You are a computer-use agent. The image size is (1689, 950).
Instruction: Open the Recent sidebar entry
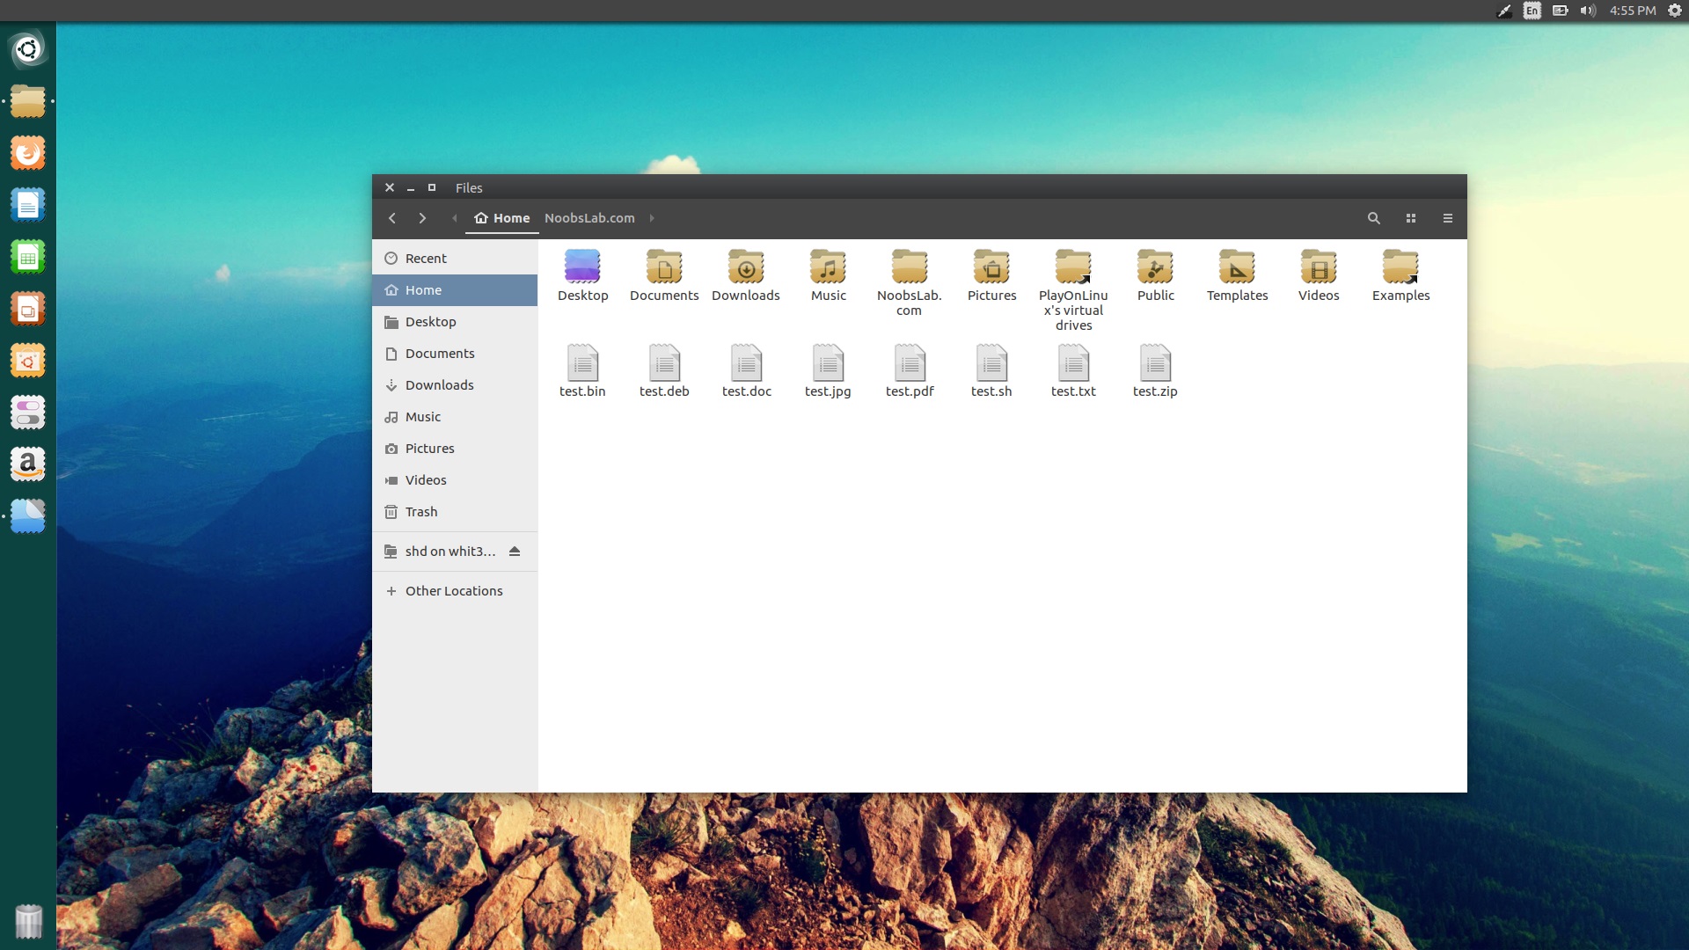pyautogui.click(x=426, y=258)
